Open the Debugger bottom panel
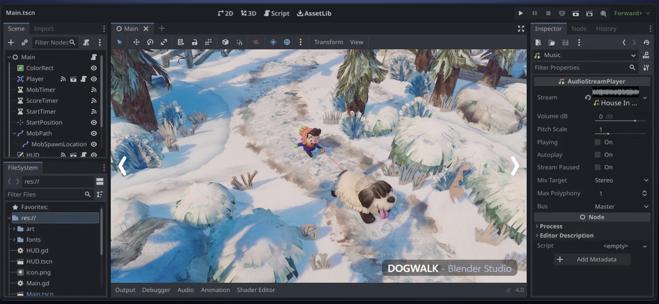 (156, 290)
